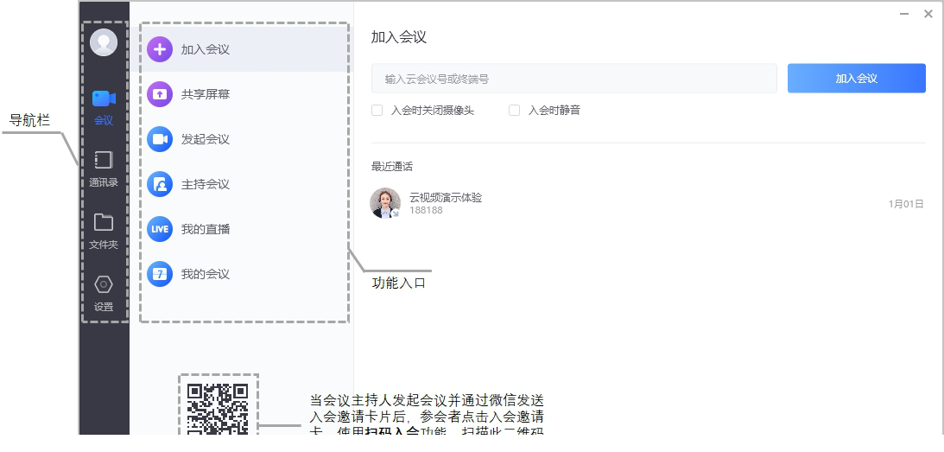The height and width of the screenshot is (452, 944).
Task: Click the 发起会议 video camera icon
Action: pyautogui.click(x=160, y=139)
